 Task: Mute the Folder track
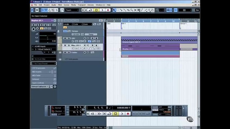tap(65, 52)
